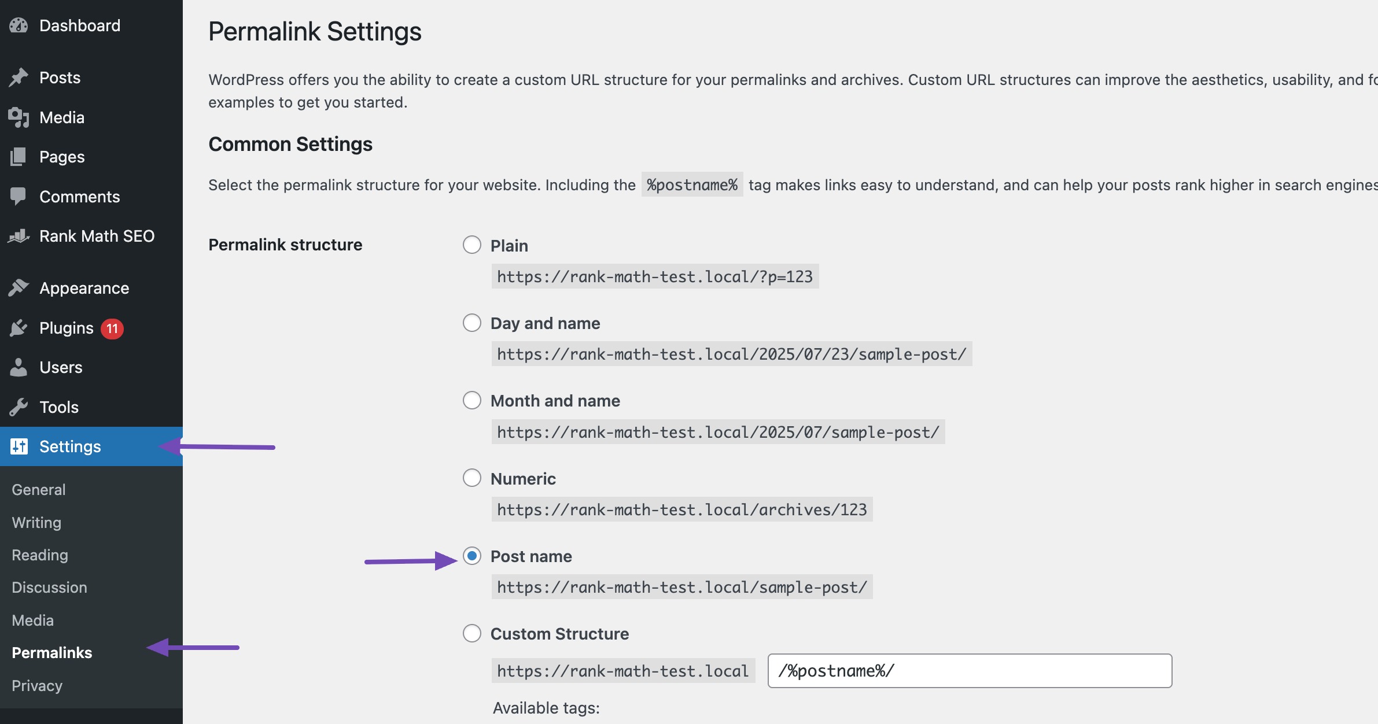Screen dimensions: 1378x724
Task: Click the Common Settings heading
Action: click(290, 144)
